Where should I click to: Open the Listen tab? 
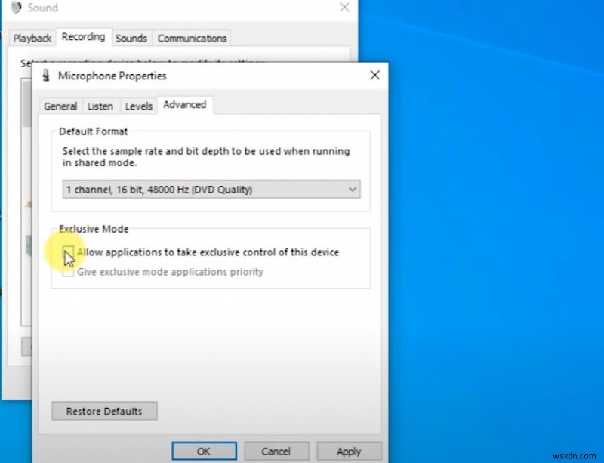100,106
